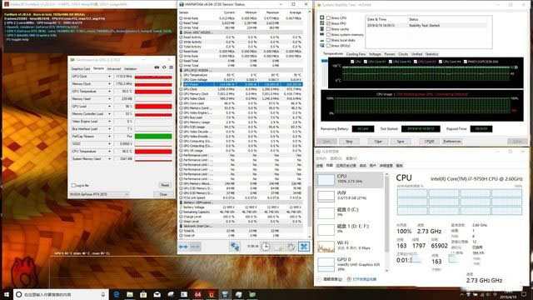The height and width of the screenshot is (300, 533).
Task: Click HWiNFO logging sheet icon
Action: click(x=278, y=247)
